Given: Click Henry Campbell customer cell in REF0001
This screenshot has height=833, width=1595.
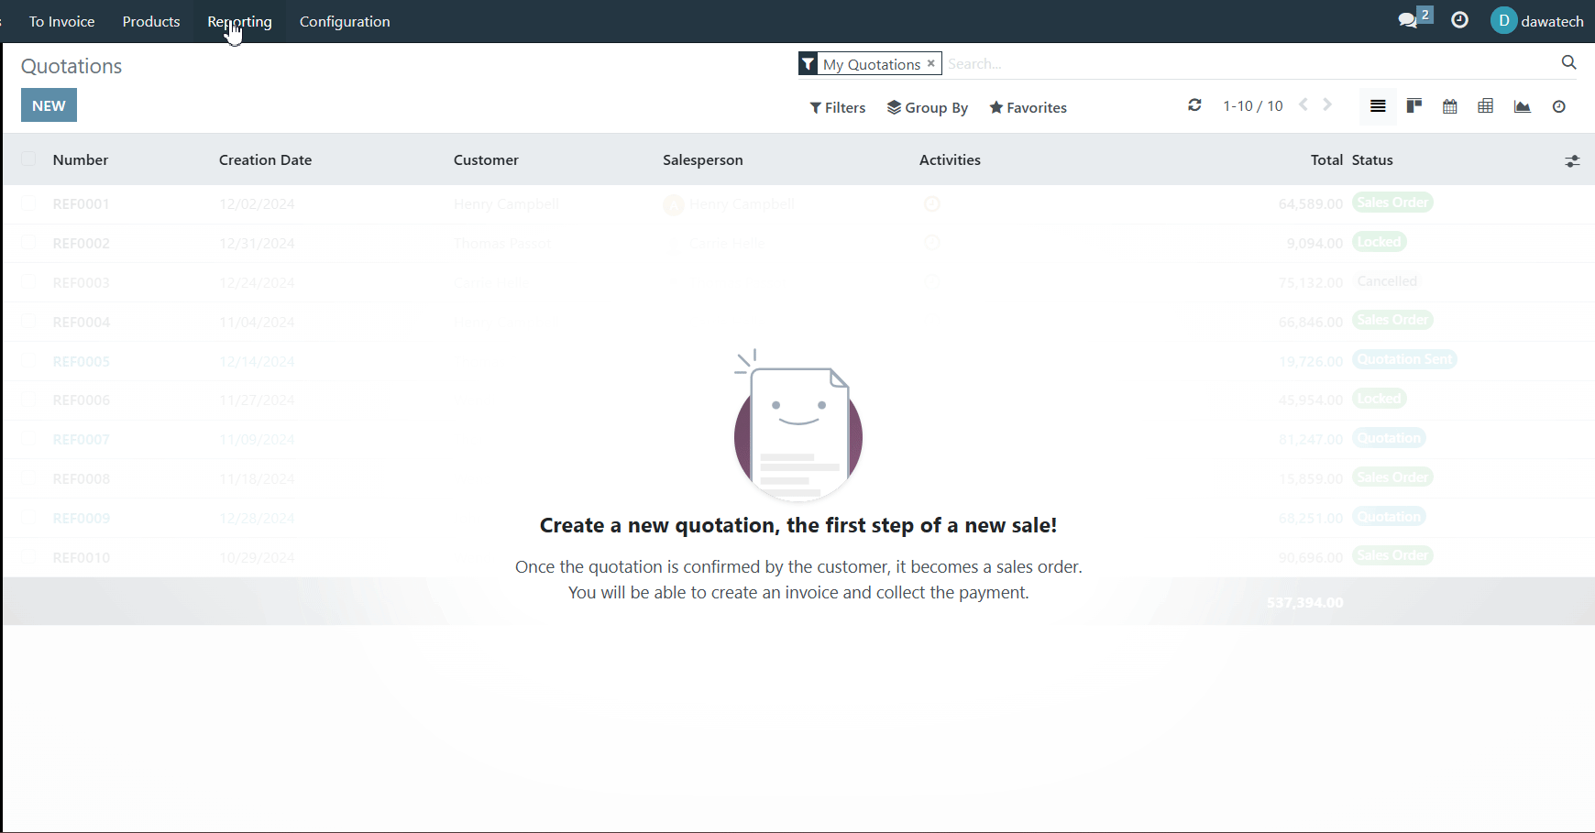Looking at the screenshot, I should [506, 203].
